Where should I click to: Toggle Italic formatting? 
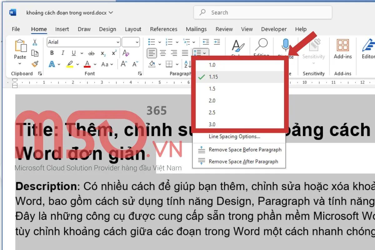[62, 53]
